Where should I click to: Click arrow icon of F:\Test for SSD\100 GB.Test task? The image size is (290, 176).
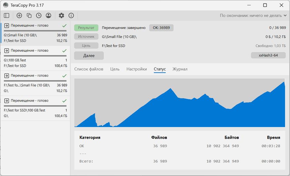coord(7,101)
